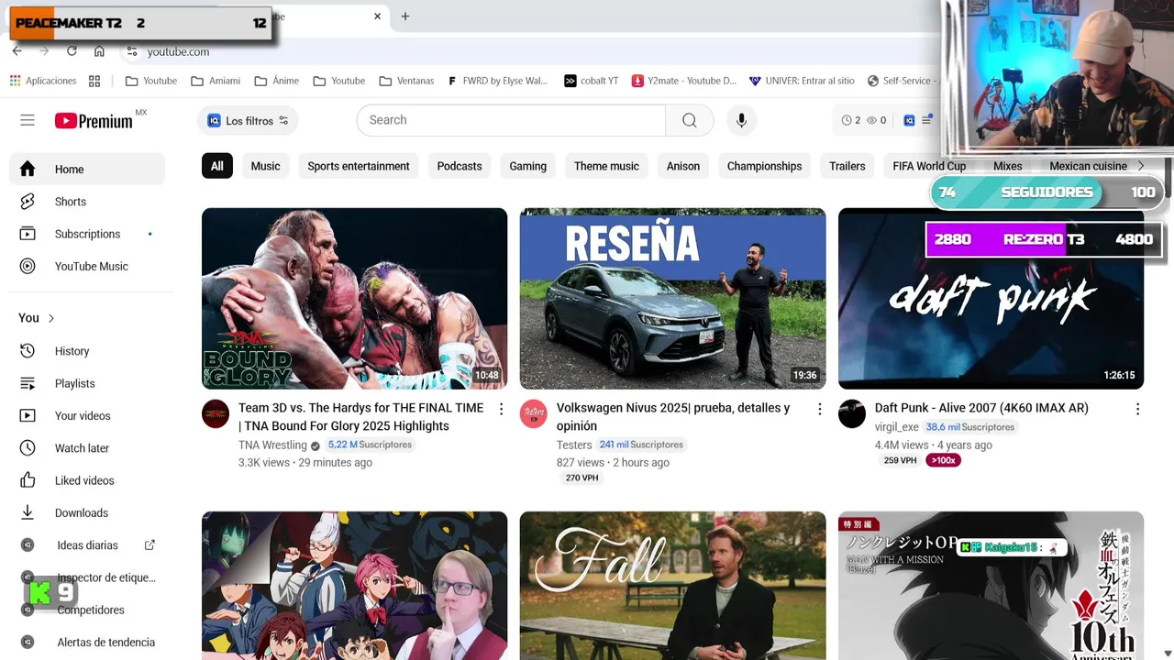Open more options for Team 3D video
Screen dimensions: 1174x660
[501, 410]
